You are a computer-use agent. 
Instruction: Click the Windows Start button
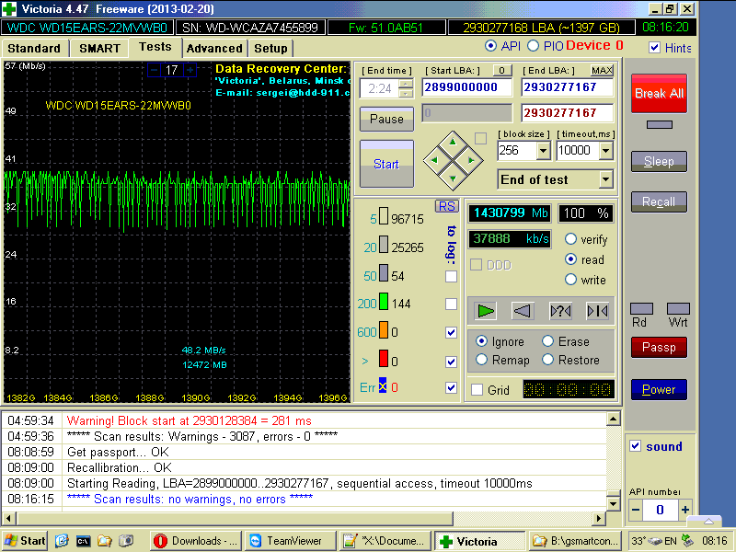pos(25,541)
